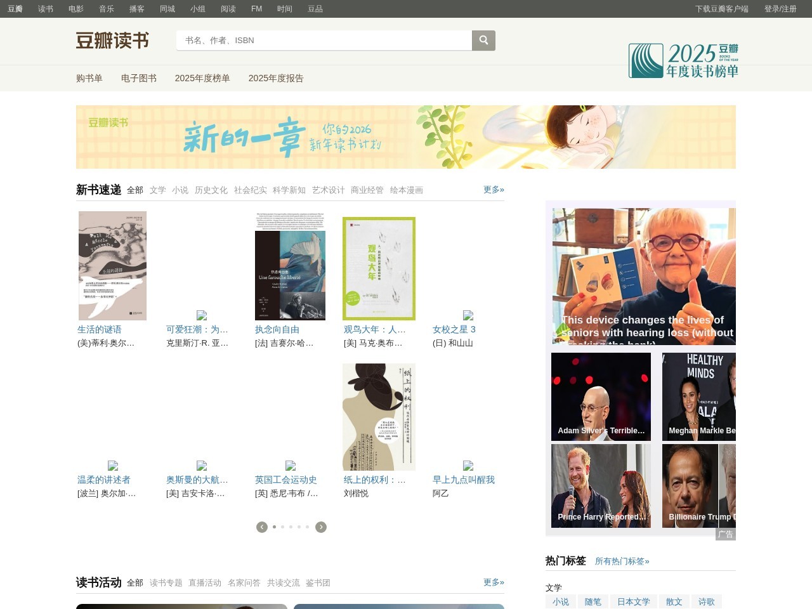Image resolution: width=812 pixels, height=609 pixels.
Task: Open the 2025 annual book list badge
Action: click(683, 61)
